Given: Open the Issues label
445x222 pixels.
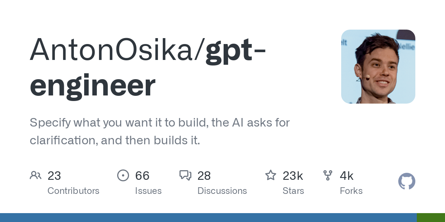Looking at the screenshot, I should tap(148, 191).
